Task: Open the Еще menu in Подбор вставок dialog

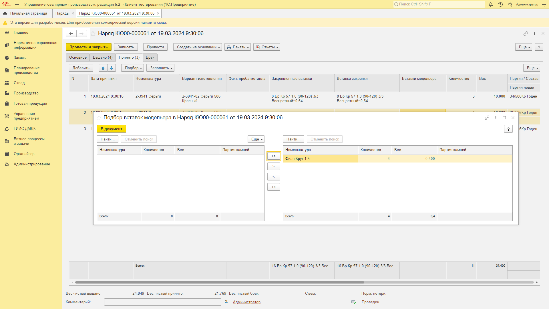Action: pyautogui.click(x=256, y=139)
